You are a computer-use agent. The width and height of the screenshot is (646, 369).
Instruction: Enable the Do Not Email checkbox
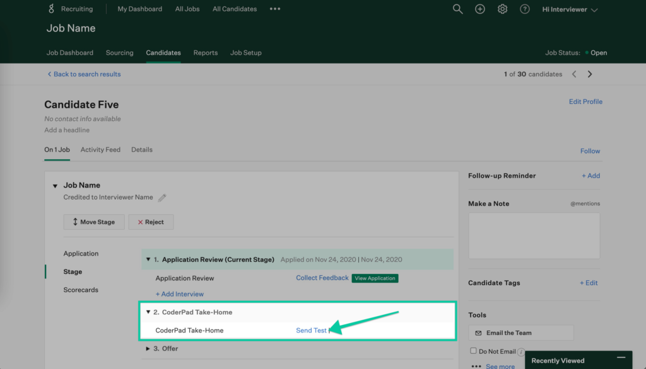pos(473,351)
